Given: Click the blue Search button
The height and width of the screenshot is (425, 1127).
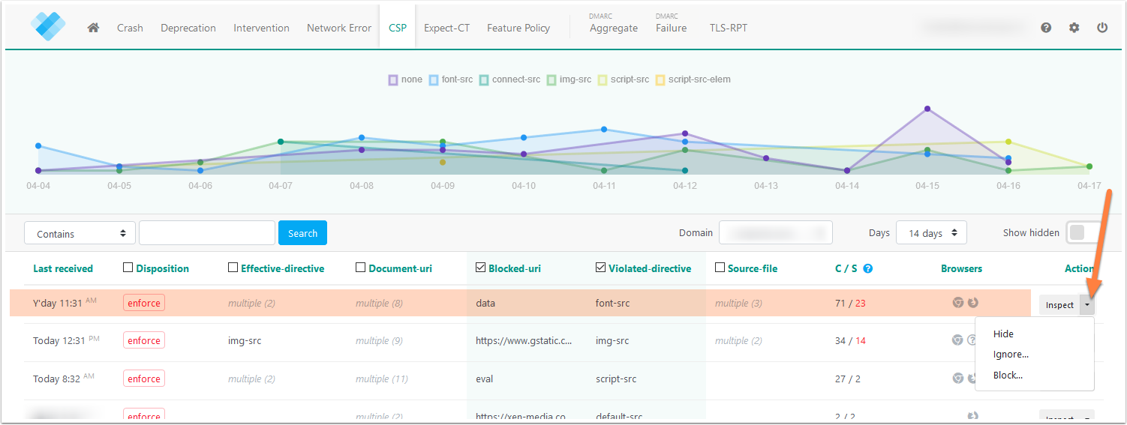Looking at the screenshot, I should (x=302, y=233).
